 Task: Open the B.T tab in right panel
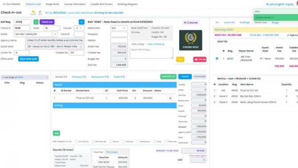coord(217,22)
